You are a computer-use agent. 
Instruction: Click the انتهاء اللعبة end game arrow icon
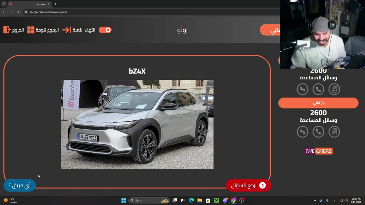(x=66, y=30)
